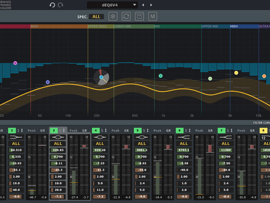
Task: Click band 2 filter shape icon
Action: tap(16, 137)
